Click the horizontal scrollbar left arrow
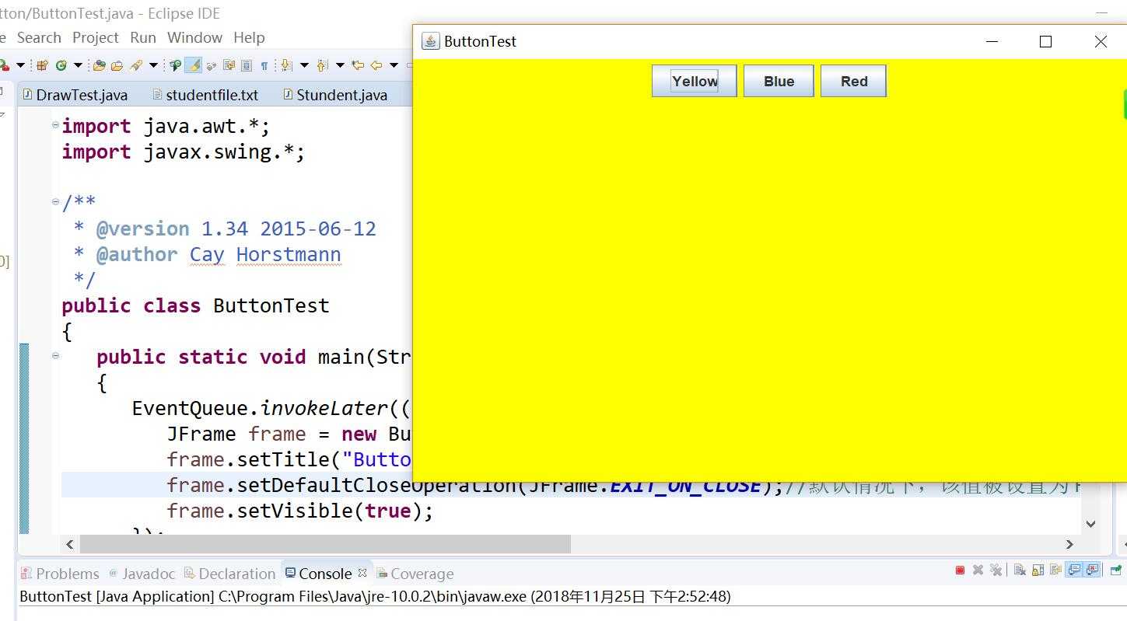 (70, 545)
